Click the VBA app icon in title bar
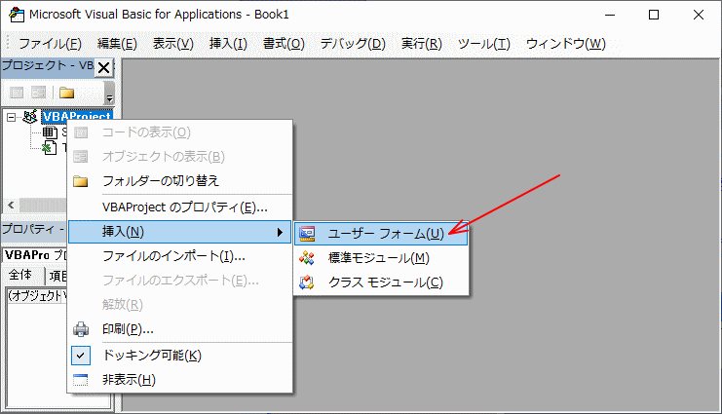 tap(17, 15)
